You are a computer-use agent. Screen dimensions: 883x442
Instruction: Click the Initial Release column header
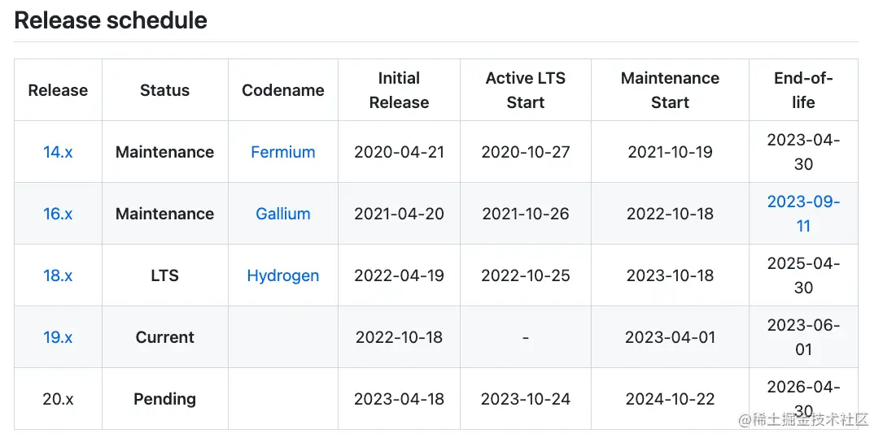click(x=399, y=90)
